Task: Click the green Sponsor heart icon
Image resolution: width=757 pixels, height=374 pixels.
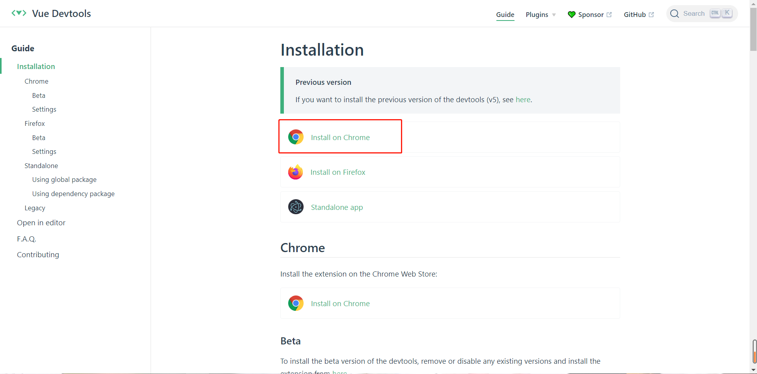Action: pyautogui.click(x=571, y=15)
